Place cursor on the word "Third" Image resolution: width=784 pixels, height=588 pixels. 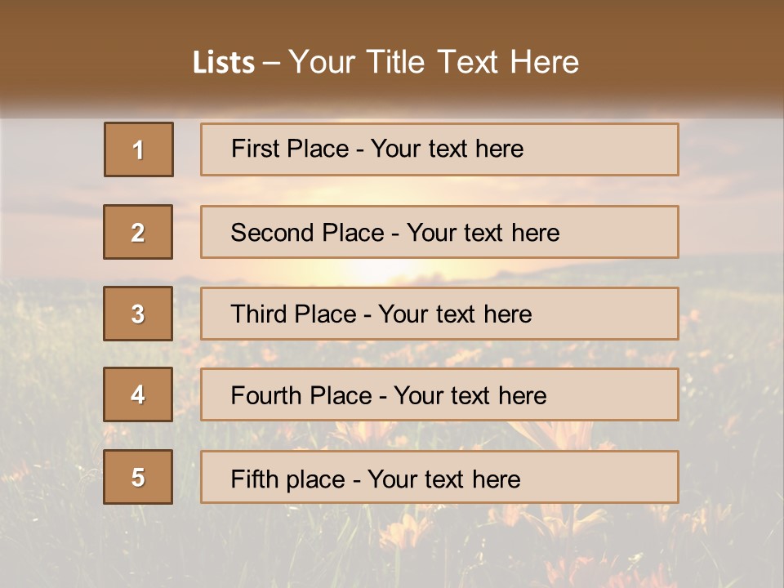pos(257,314)
